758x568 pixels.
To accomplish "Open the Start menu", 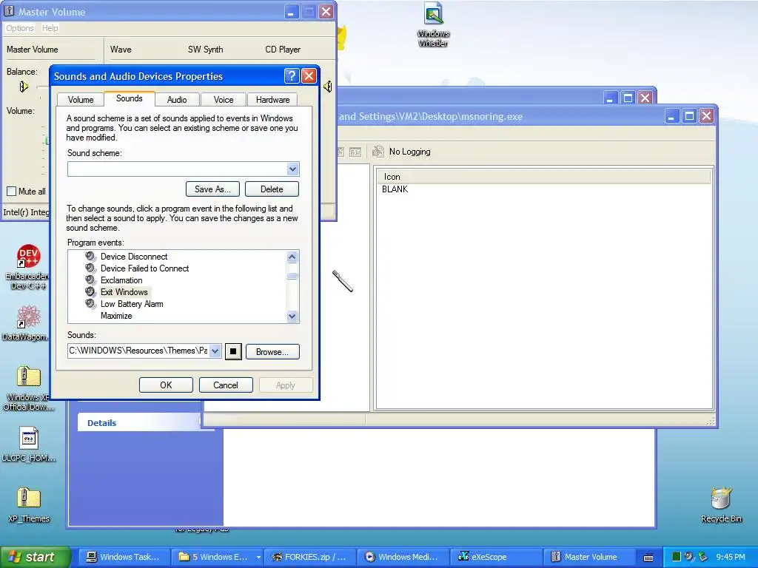I will (35, 557).
